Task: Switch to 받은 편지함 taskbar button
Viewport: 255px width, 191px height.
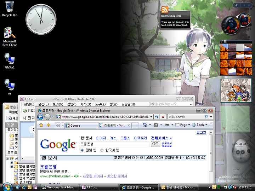Action: tap(178, 187)
